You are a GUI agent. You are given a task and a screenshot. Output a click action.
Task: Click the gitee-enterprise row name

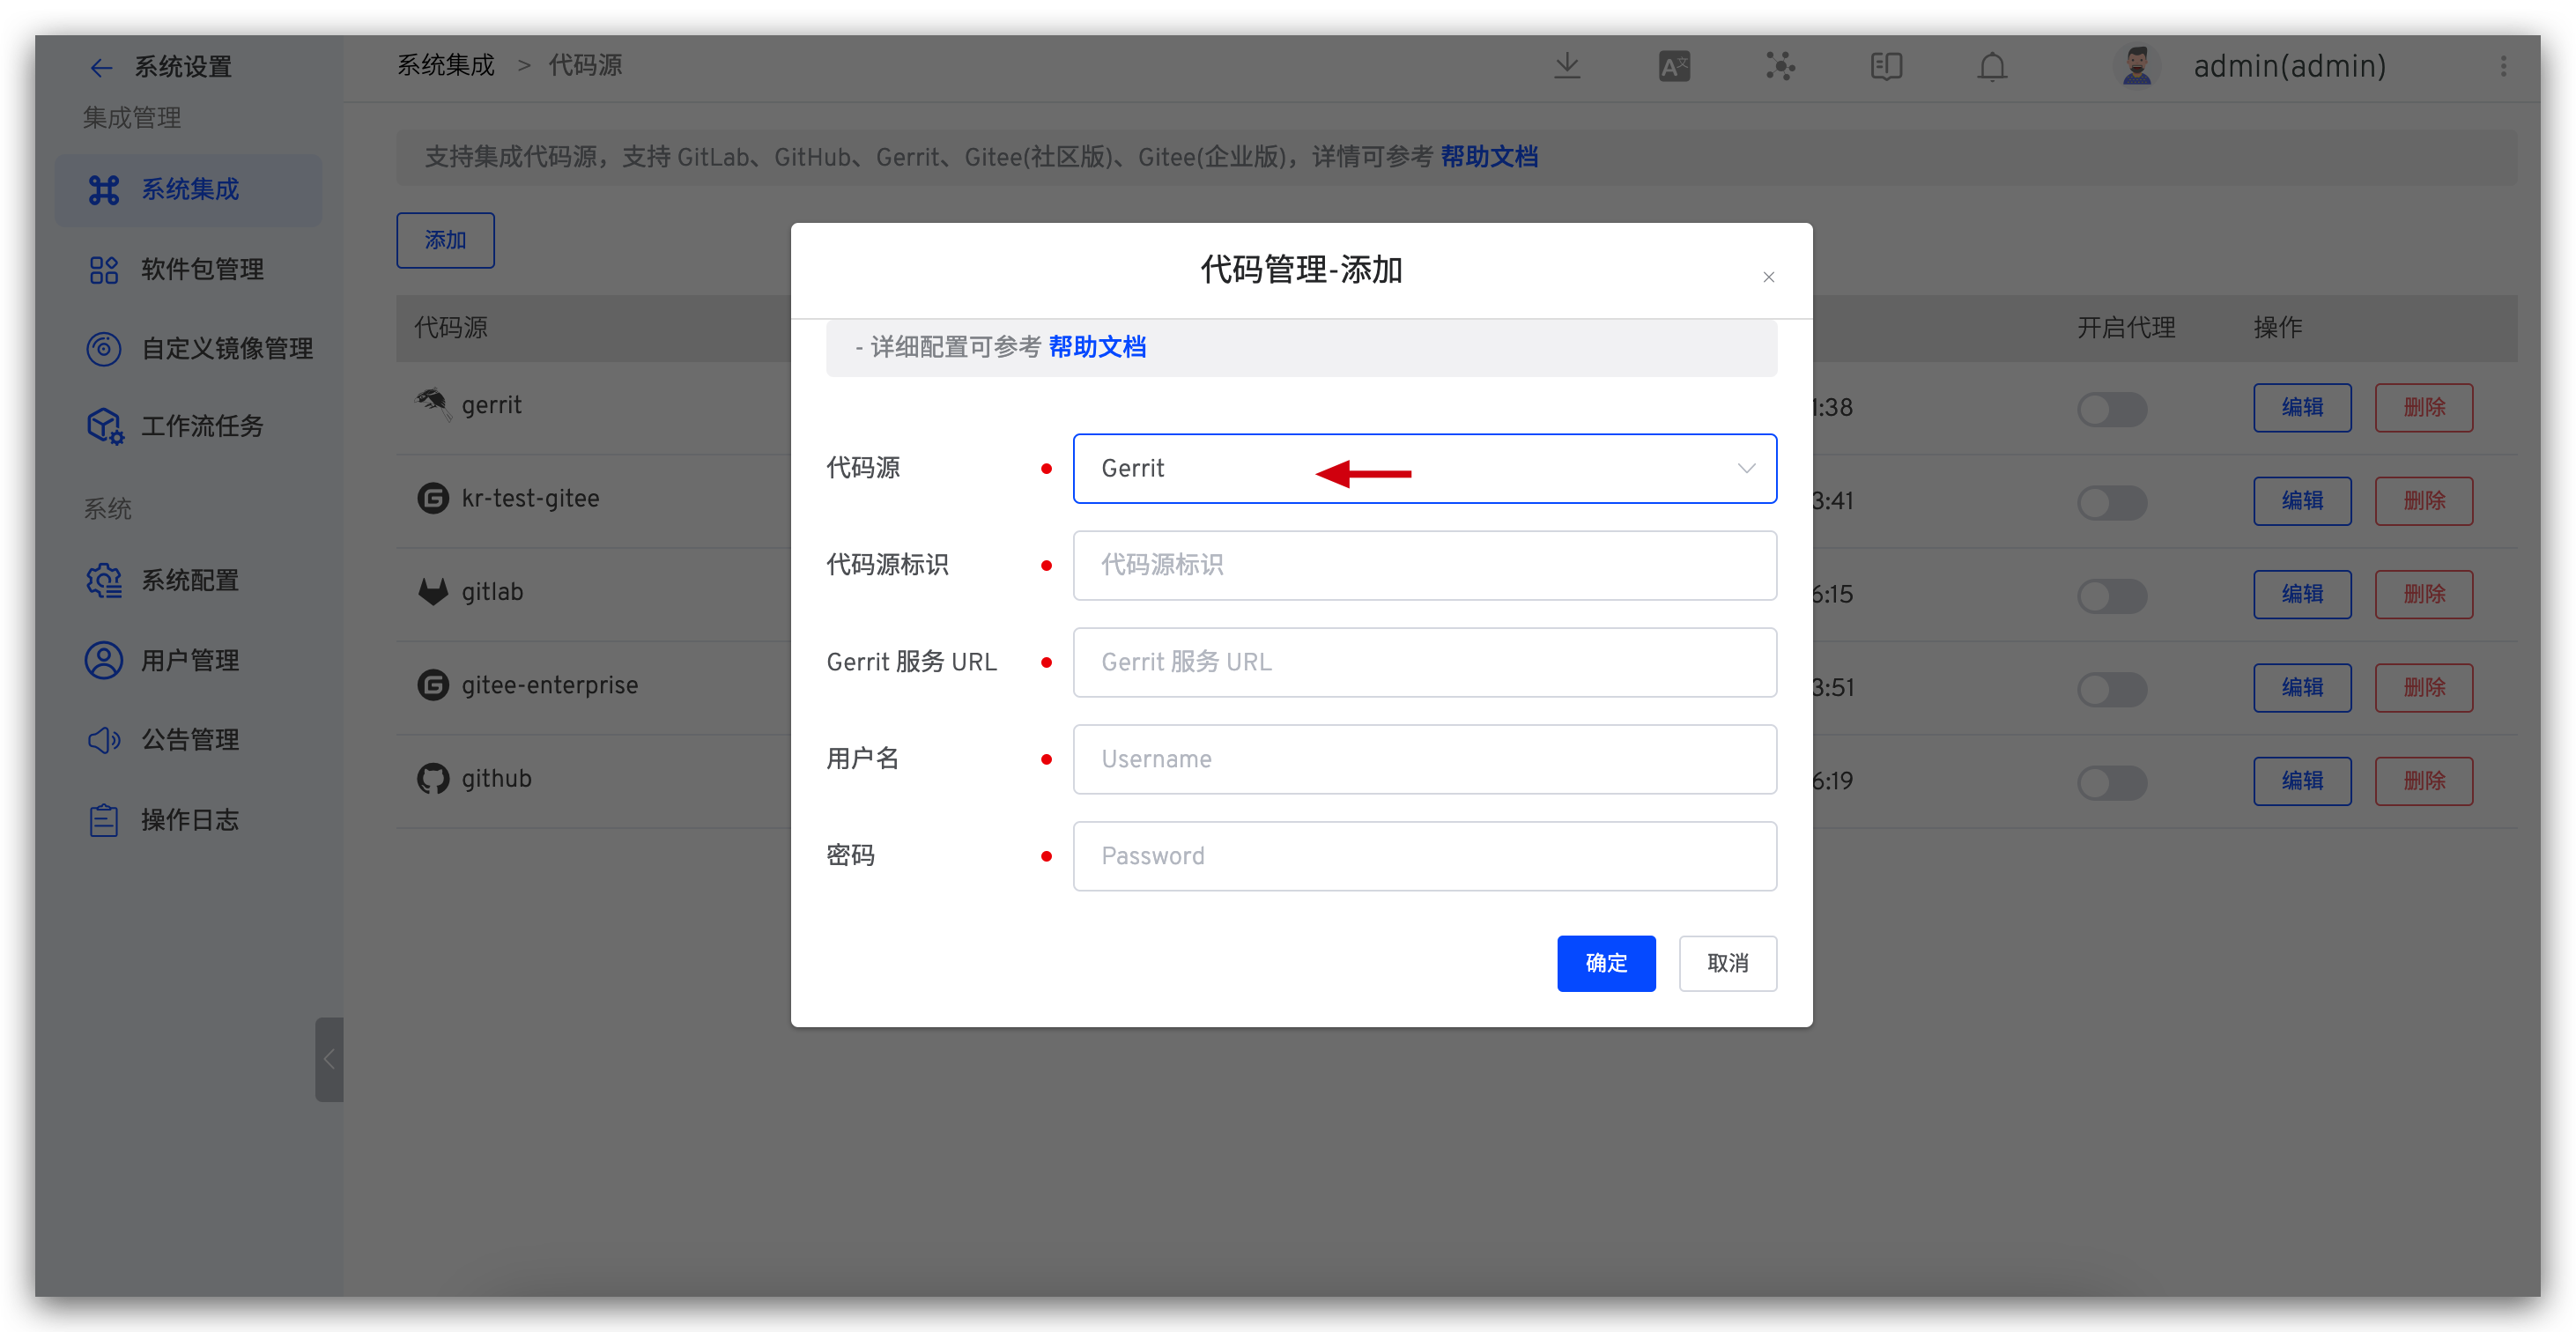[550, 685]
